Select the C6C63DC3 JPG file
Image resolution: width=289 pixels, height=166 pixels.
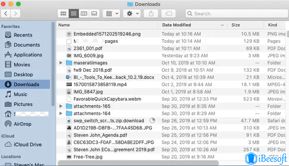tap(114, 142)
